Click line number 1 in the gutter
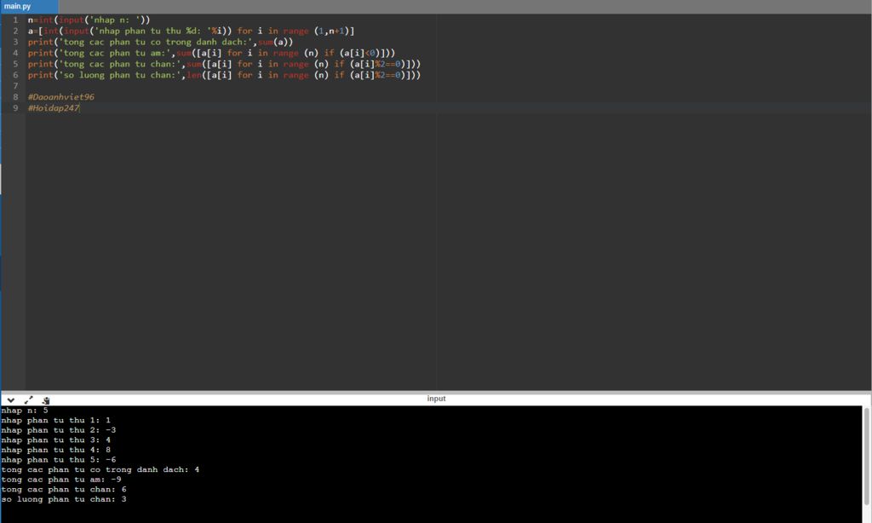Viewport: 872px width, 523px height. [15, 20]
